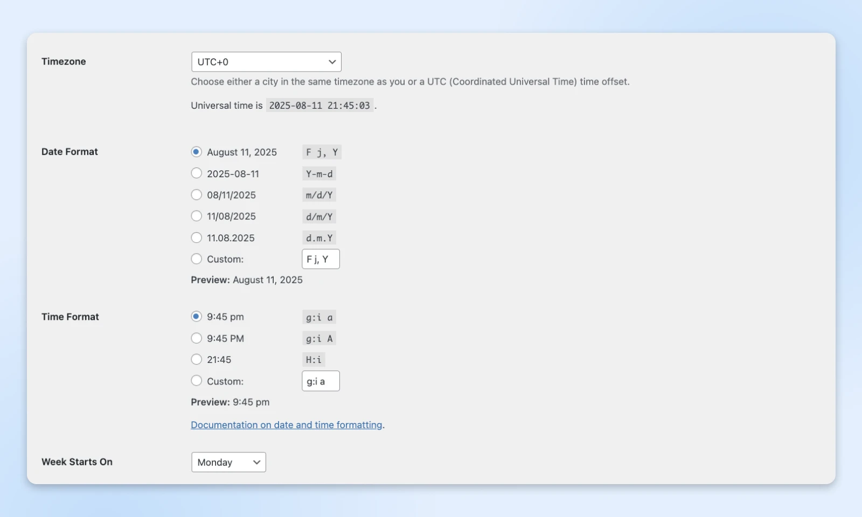Click the custom date format text field
The height and width of the screenshot is (517, 862).
coord(321,259)
